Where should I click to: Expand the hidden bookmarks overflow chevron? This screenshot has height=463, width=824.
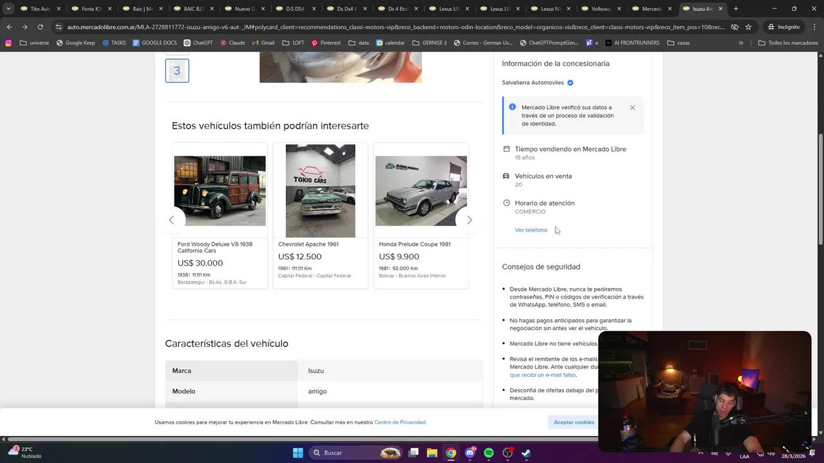coord(740,43)
